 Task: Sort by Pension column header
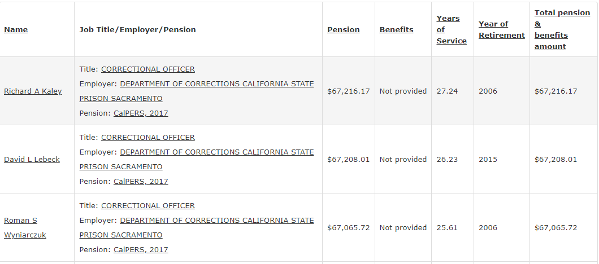pos(343,30)
